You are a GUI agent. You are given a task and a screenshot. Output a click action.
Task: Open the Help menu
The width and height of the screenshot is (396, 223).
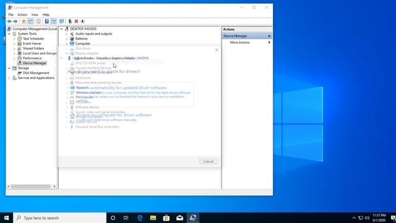46,15
